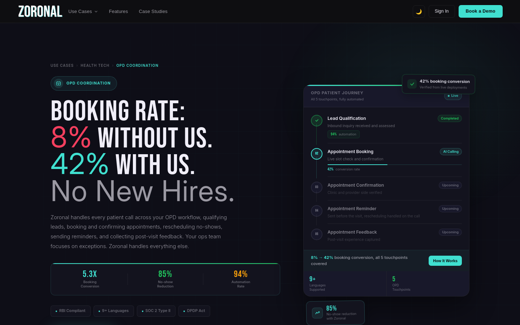Click the Appointment Reminder title
Image resolution: width=520 pixels, height=325 pixels.
[352, 209]
